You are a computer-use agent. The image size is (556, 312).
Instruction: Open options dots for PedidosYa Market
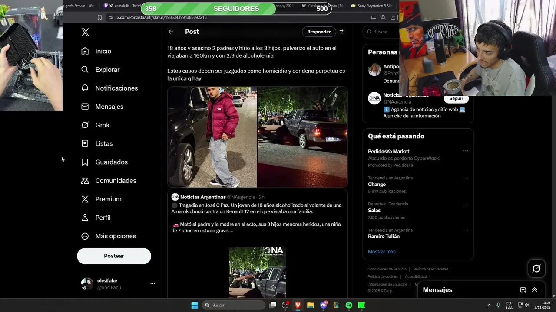[x=466, y=151]
